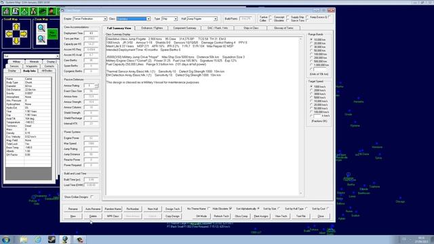Open the All Bodies tab in System Map
Screen dimensions: 434x244
point(47,70)
